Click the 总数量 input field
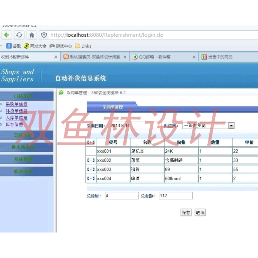The width and height of the screenshot is (258, 258). click(x=122, y=196)
